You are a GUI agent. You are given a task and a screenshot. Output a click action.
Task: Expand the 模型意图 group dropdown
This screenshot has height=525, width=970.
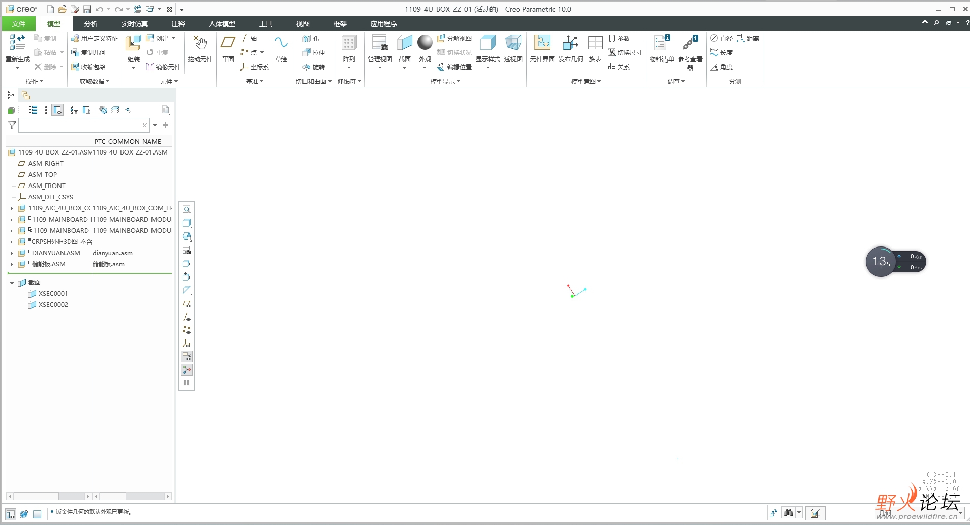pos(586,81)
